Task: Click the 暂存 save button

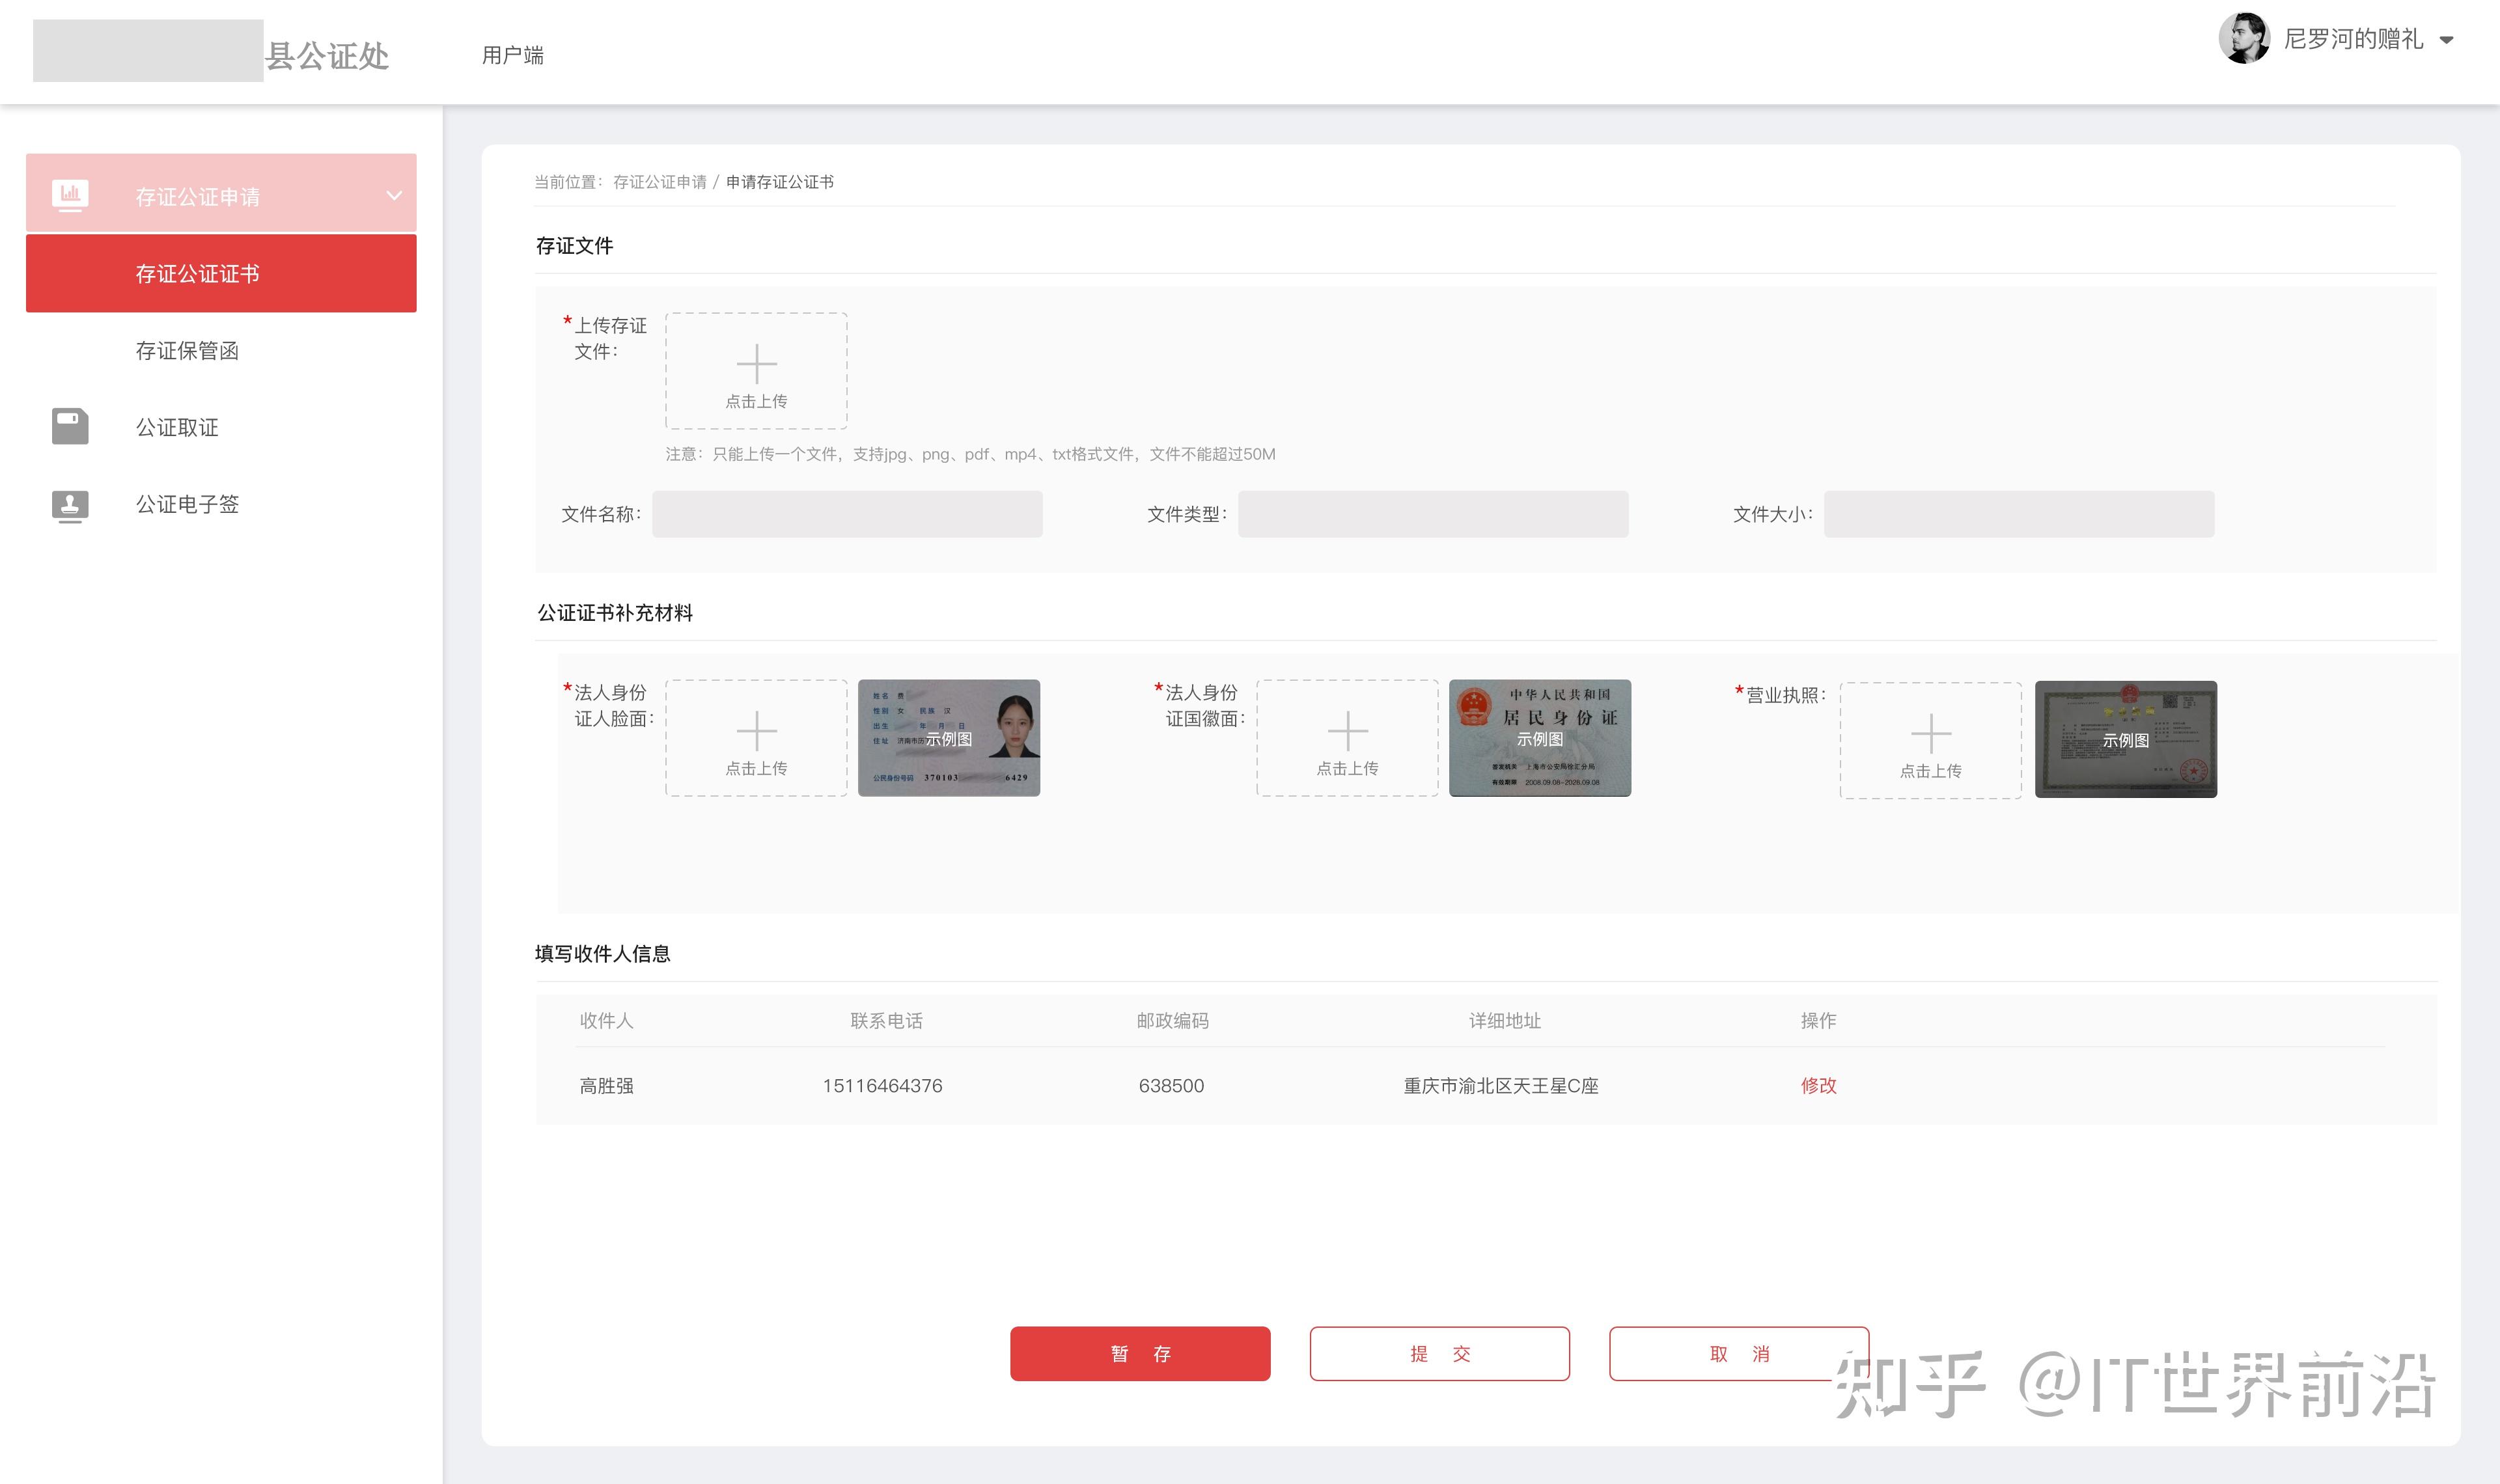Action: pyautogui.click(x=1140, y=1353)
